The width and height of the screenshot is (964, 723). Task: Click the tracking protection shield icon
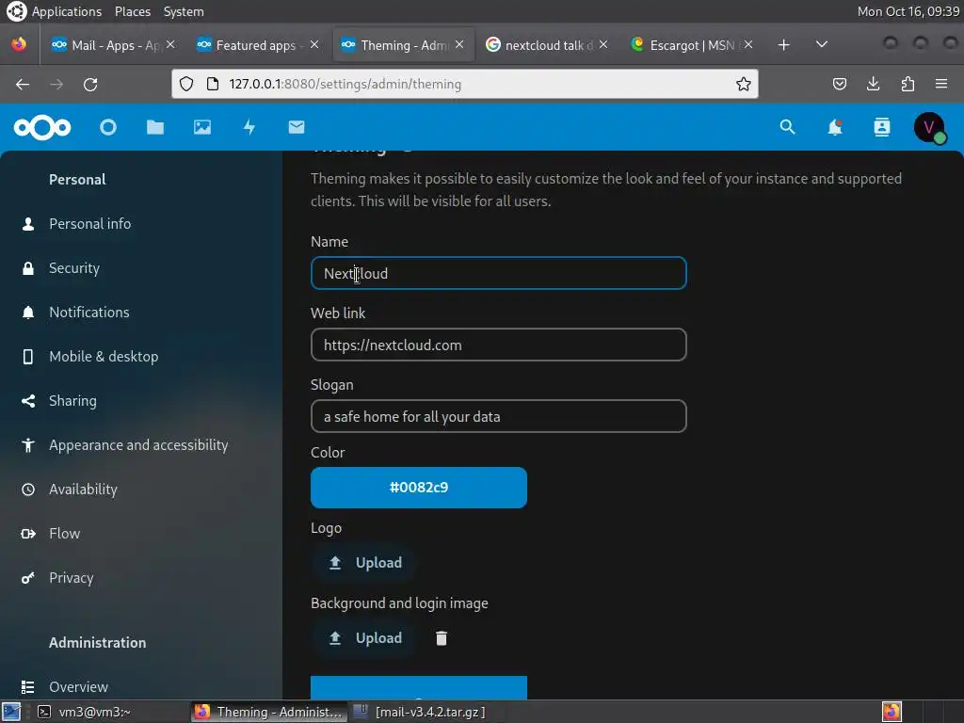click(x=186, y=84)
